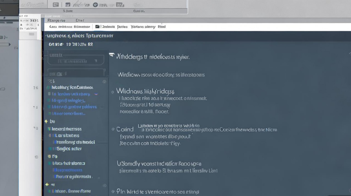Click the diamond bullet beside 'Coiind'

(113, 129)
